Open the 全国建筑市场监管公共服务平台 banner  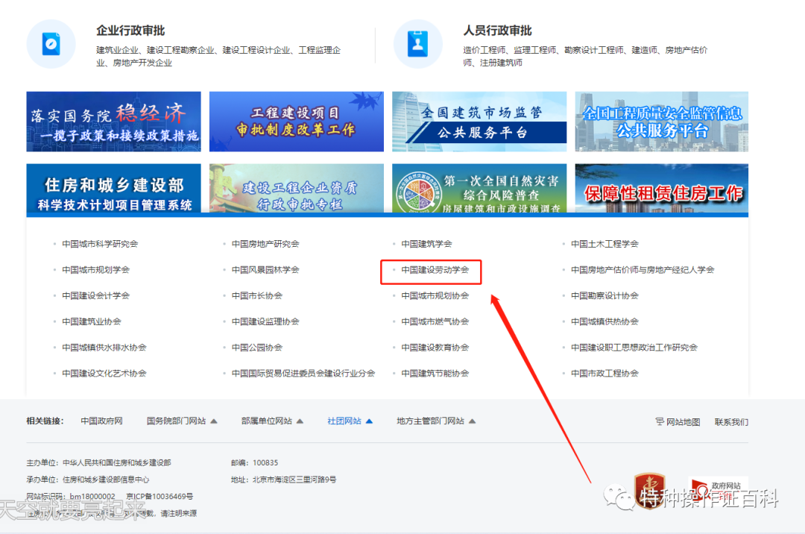tap(479, 122)
